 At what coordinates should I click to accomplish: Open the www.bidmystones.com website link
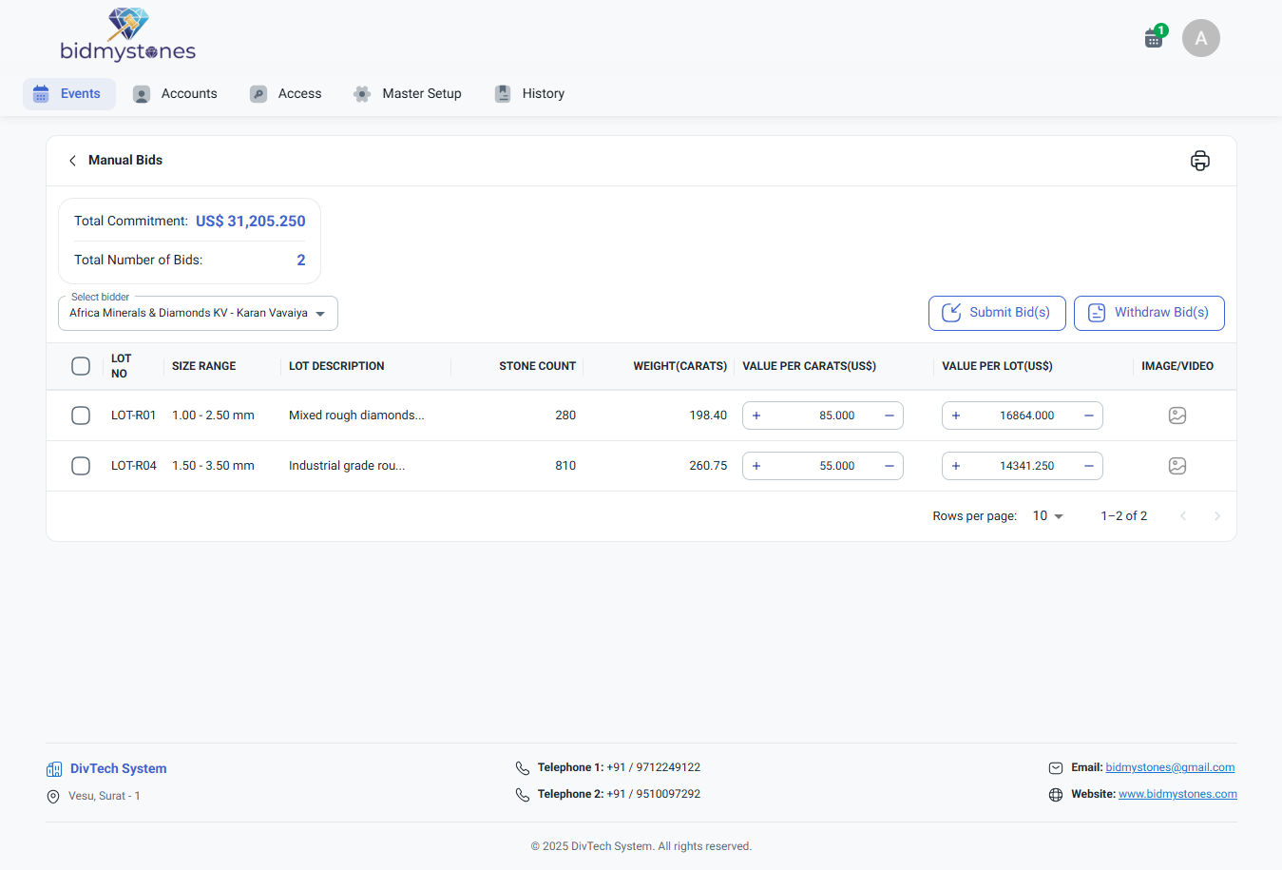point(1177,794)
